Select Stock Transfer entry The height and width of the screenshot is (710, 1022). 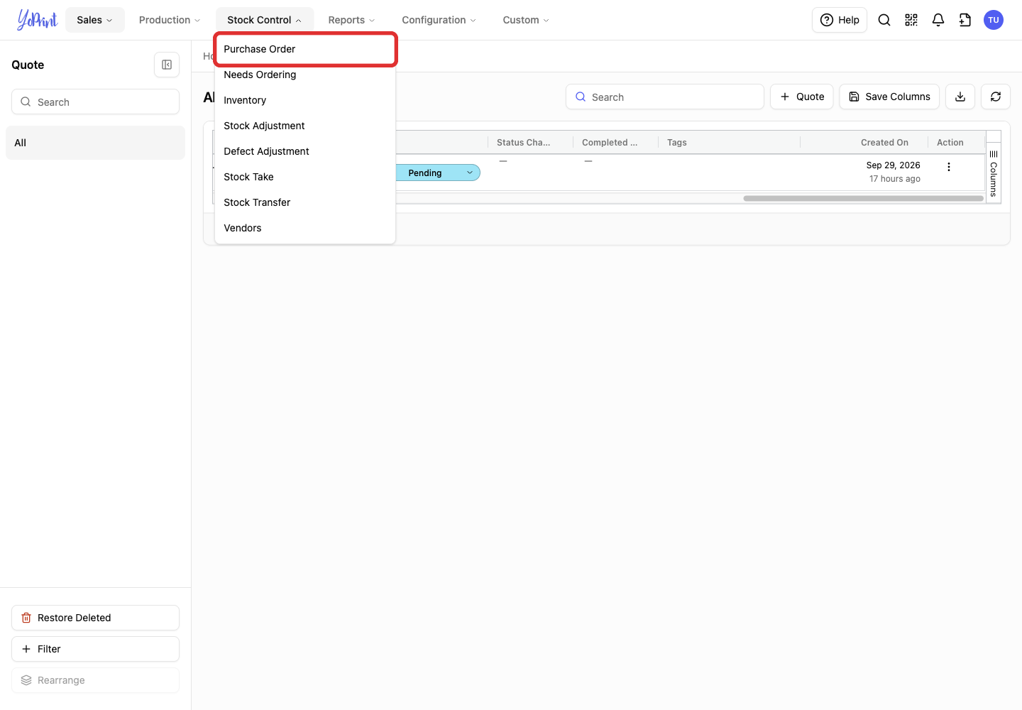[x=305, y=202]
